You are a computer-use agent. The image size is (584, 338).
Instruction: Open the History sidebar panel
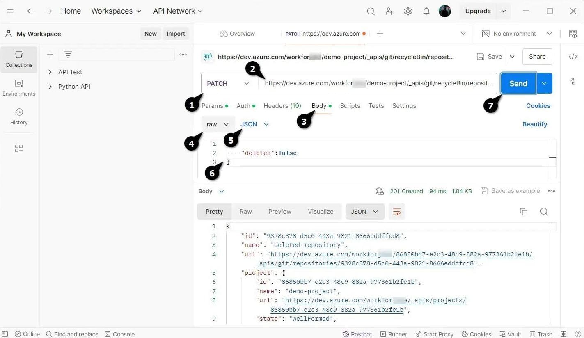[19, 117]
